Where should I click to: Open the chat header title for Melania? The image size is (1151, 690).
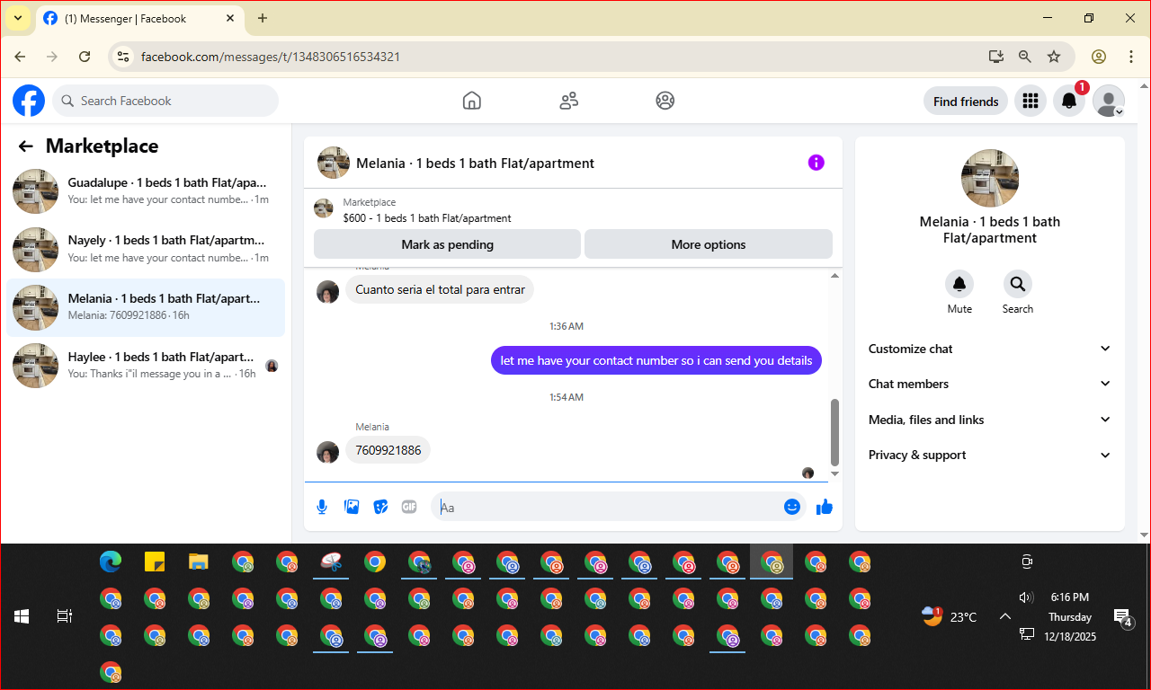click(475, 164)
